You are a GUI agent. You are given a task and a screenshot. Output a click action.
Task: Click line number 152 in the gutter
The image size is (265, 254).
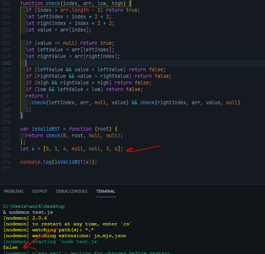[7, 3]
